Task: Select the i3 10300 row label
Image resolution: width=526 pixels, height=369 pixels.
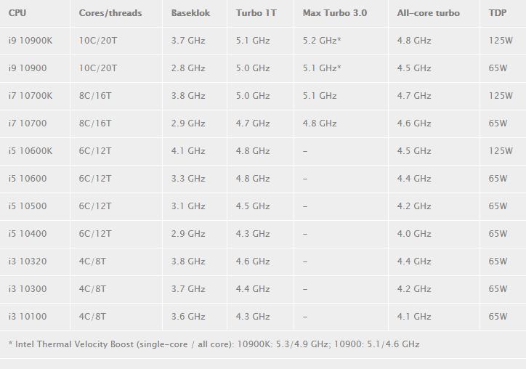Action: (28, 289)
